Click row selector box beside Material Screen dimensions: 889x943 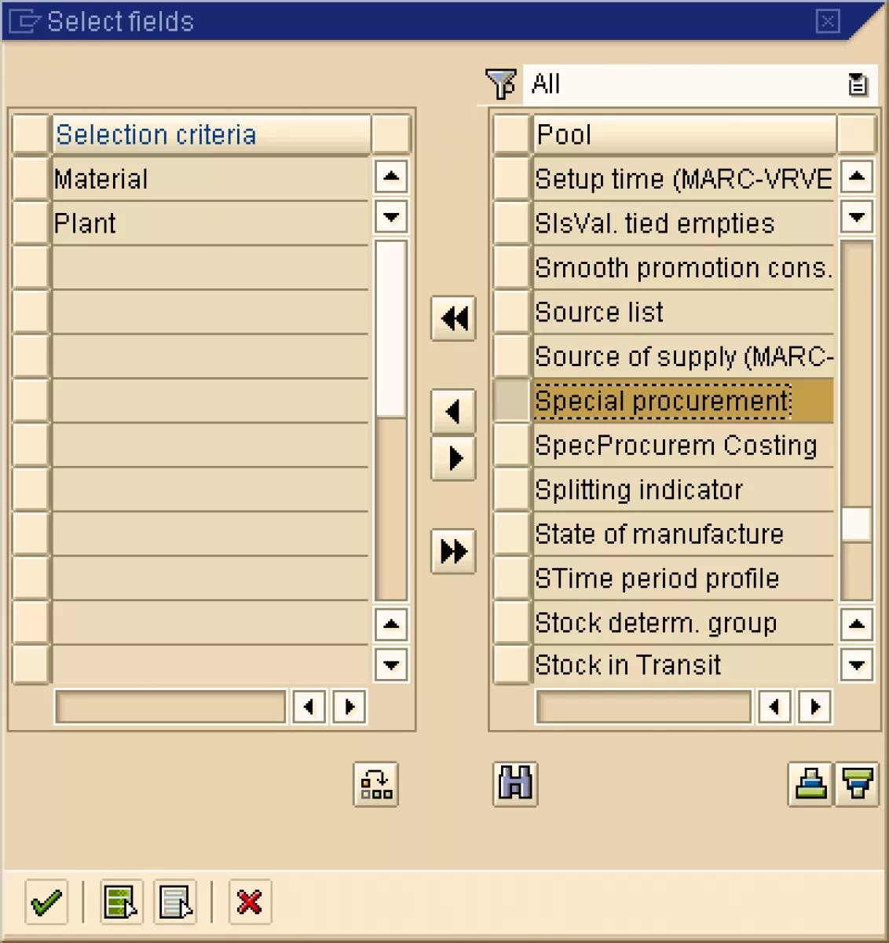point(31,178)
